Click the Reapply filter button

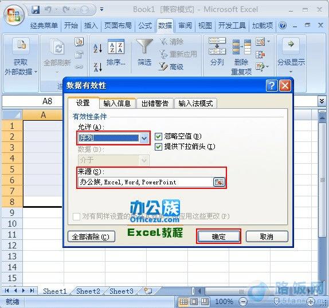point(178,54)
